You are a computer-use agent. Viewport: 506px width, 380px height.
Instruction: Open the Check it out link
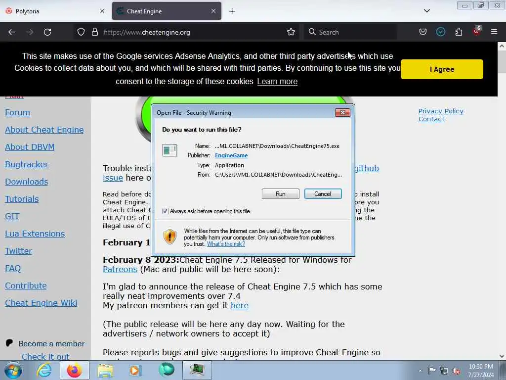(x=45, y=357)
